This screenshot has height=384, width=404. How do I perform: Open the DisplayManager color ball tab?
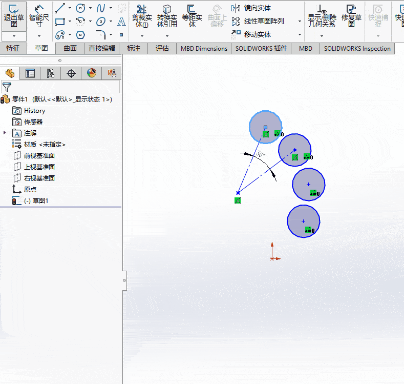pos(92,73)
